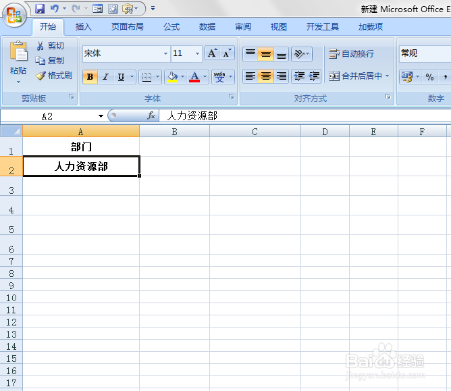The image size is (451, 391).
Task: Toggle 自动换行 wrap text
Action: click(x=352, y=54)
